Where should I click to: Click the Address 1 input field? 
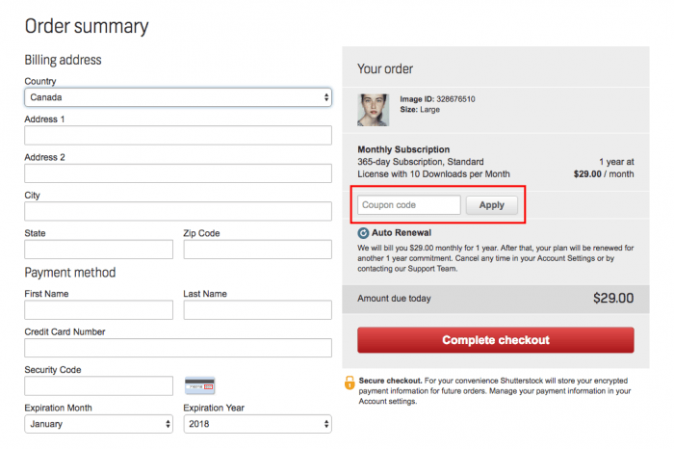tap(178, 135)
